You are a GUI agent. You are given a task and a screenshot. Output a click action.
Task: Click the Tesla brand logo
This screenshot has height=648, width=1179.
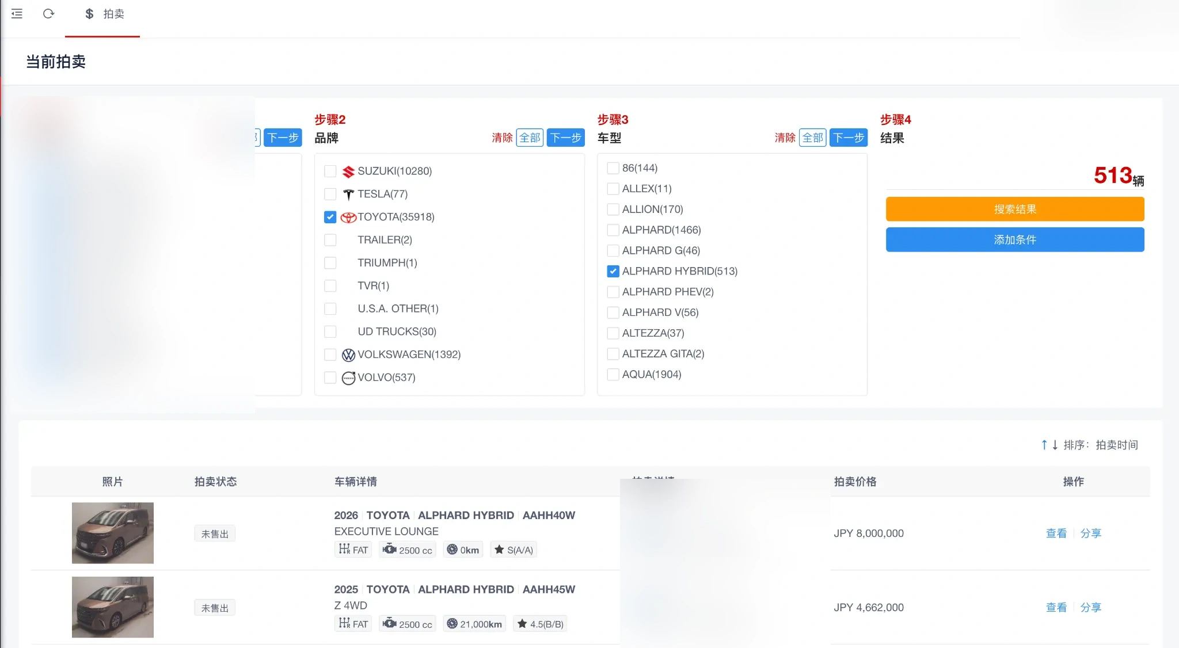(x=348, y=195)
